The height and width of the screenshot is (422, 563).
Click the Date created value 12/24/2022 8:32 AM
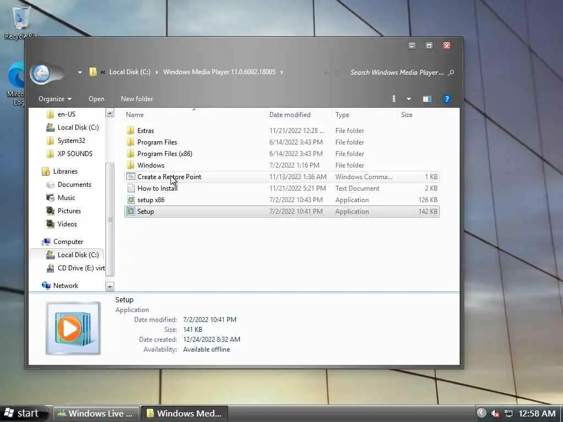pos(212,340)
